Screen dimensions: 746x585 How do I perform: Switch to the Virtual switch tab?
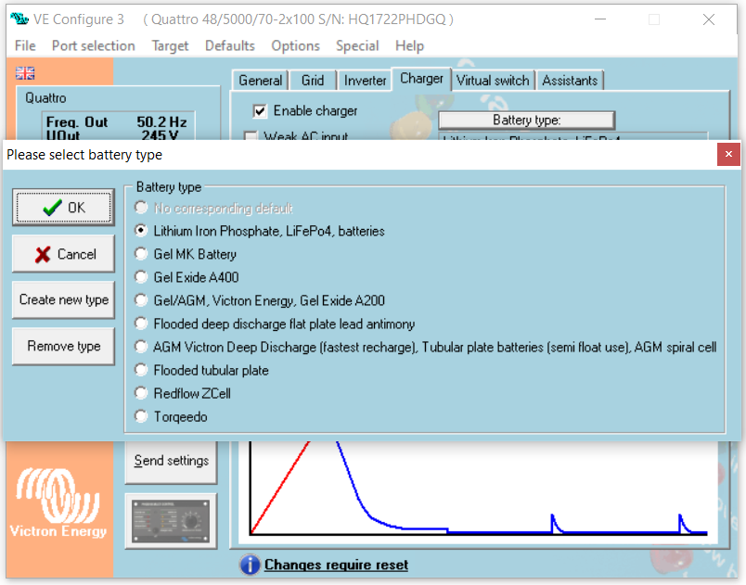click(x=493, y=81)
